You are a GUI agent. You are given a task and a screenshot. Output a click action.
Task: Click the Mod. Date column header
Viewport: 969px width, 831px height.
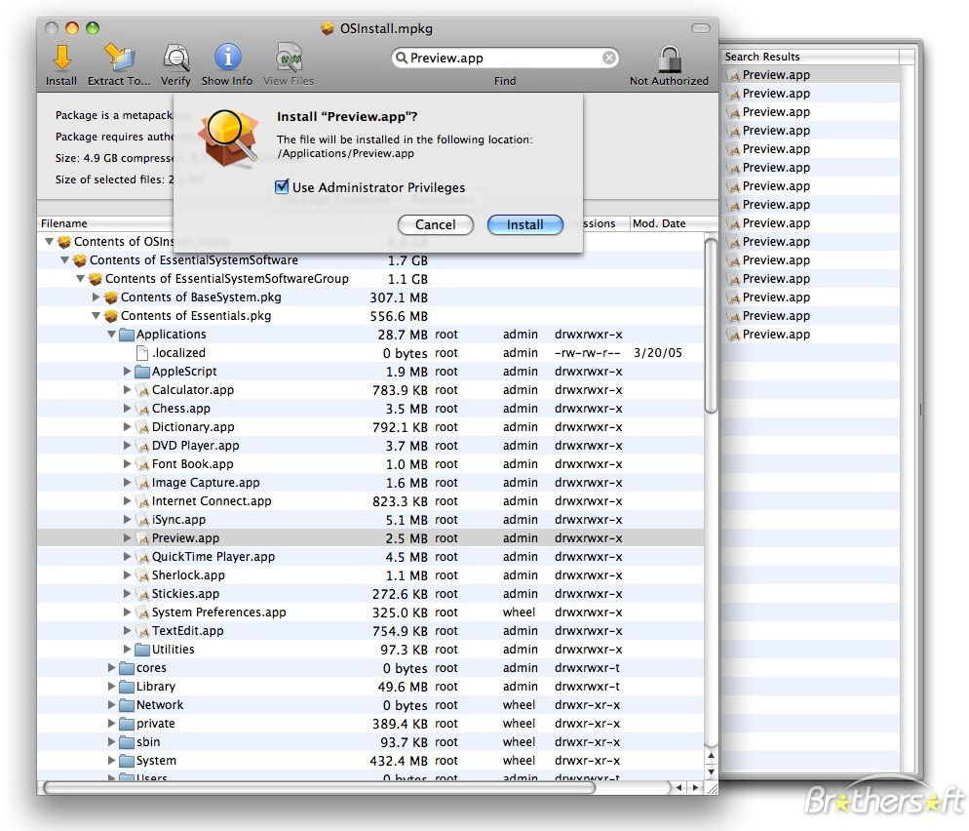659,223
